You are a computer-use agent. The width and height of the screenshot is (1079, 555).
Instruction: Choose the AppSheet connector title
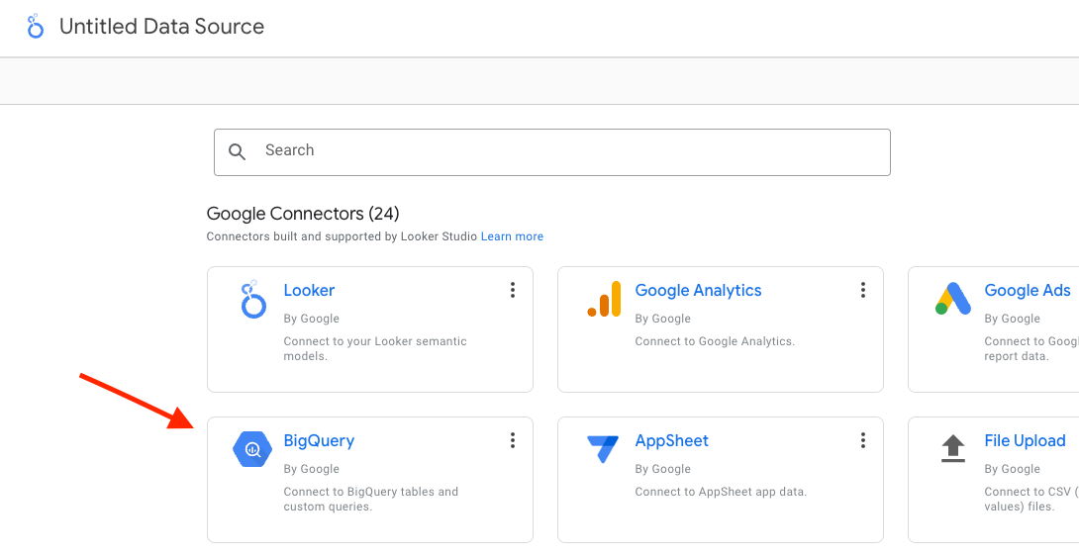671,441
